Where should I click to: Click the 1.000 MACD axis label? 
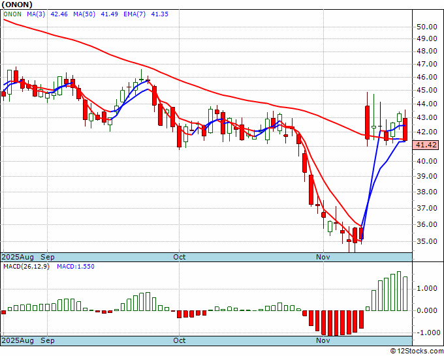click(427, 288)
